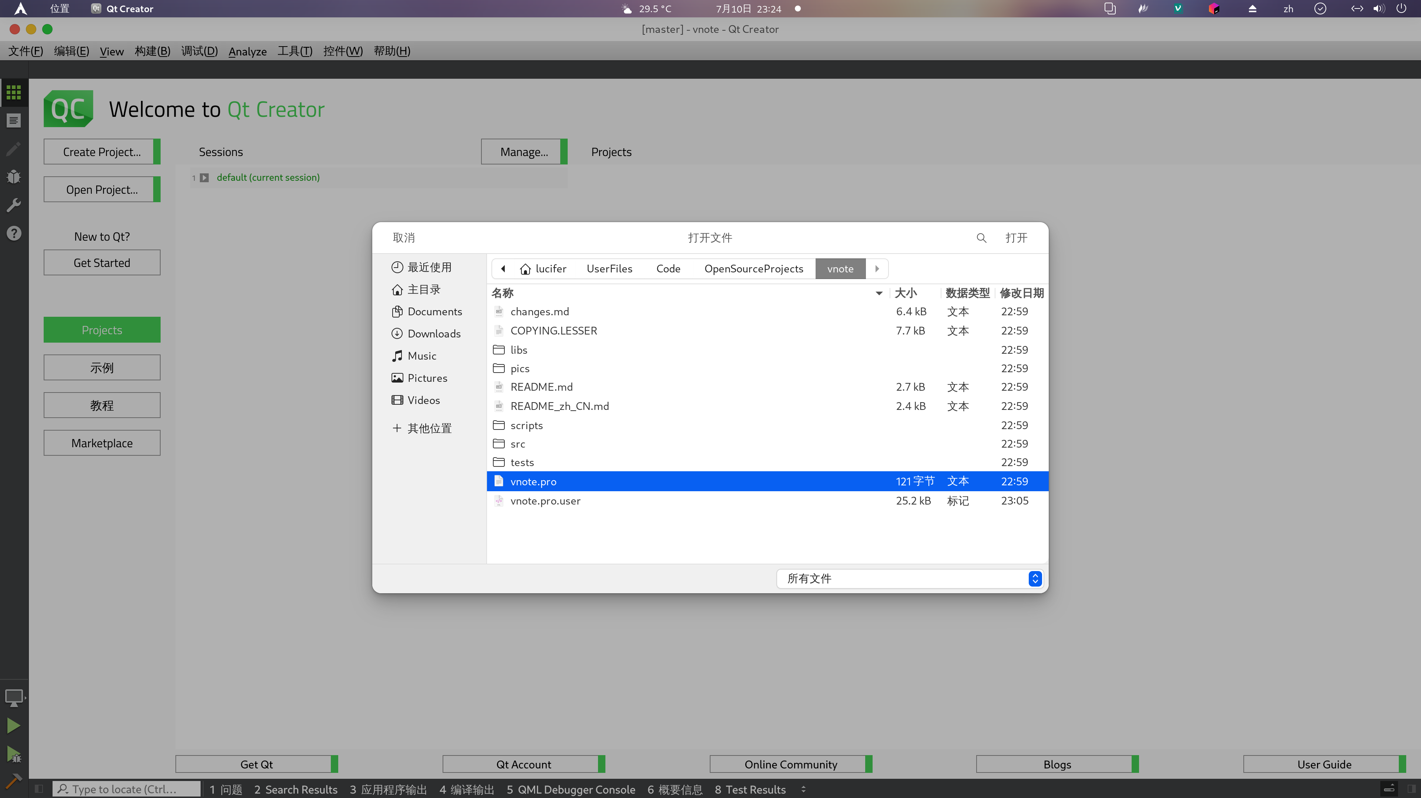The width and height of the screenshot is (1421, 798).
Task: Expand default session play arrow
Action: [x=205, y=177]
